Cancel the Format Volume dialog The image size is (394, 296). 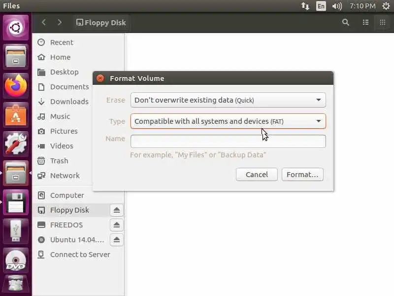pyautogui.click(x=257, y=175)
